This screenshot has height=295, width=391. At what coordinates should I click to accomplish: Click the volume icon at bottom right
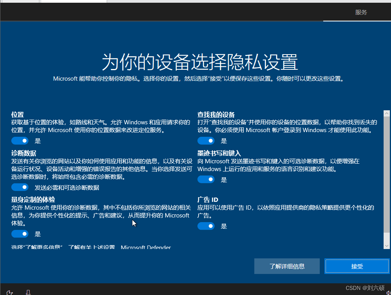pyautogui.click(x=388, y=293)
